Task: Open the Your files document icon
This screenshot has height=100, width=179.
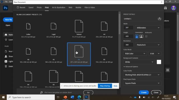Action: (6, 51)
